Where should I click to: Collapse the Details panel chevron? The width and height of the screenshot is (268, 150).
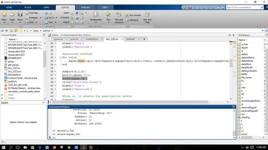[43, 103]
